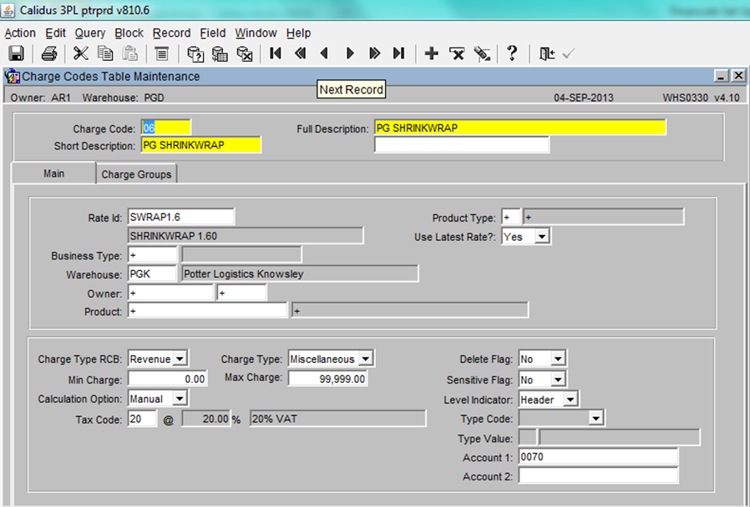
Task: Expand the Delete Flag dropdown
Action: click(x=558, y=359)
